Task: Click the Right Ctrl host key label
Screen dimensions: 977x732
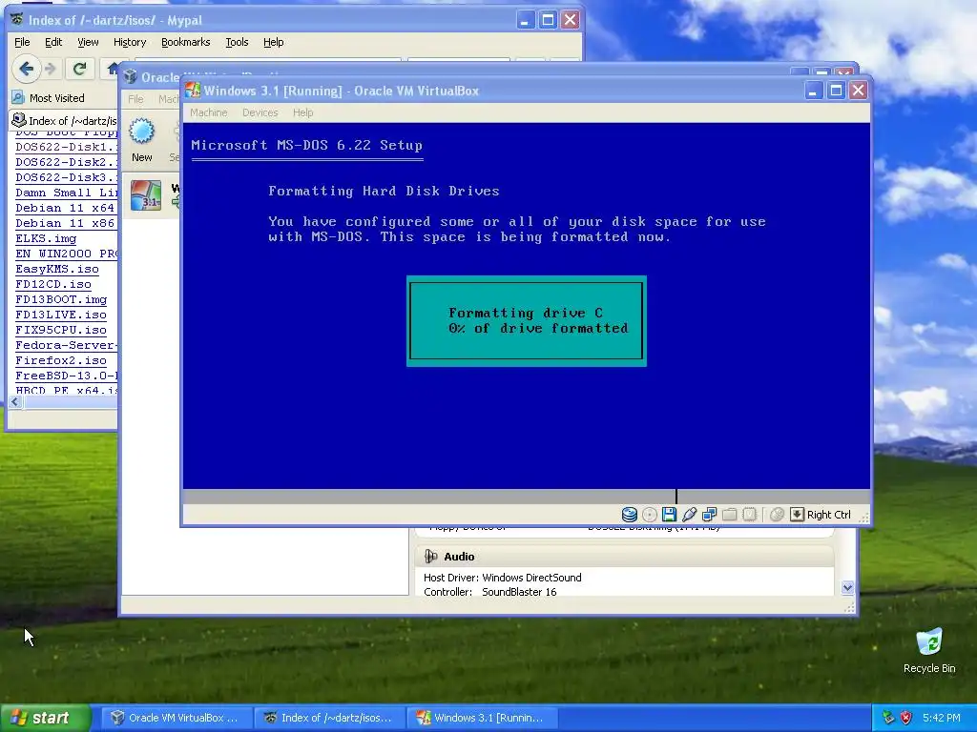Action: pos(829,514)
